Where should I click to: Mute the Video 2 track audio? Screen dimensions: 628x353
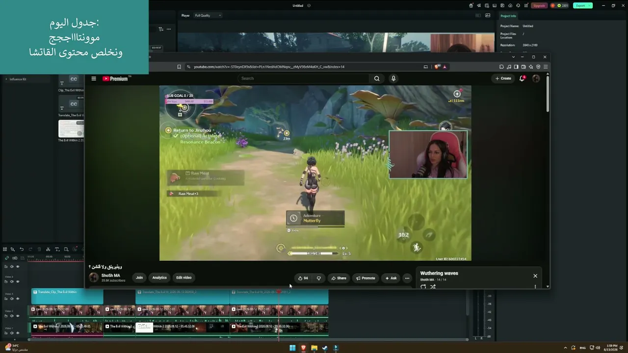click(x=12, y=316)
